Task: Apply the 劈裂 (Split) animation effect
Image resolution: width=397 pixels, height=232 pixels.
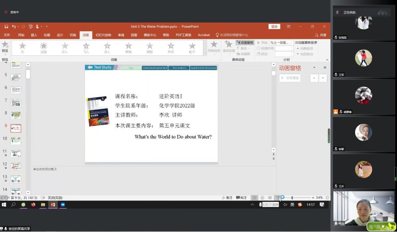Action: 128,47
